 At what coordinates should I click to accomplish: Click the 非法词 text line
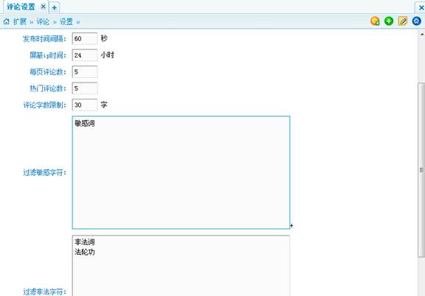point(85,242)
